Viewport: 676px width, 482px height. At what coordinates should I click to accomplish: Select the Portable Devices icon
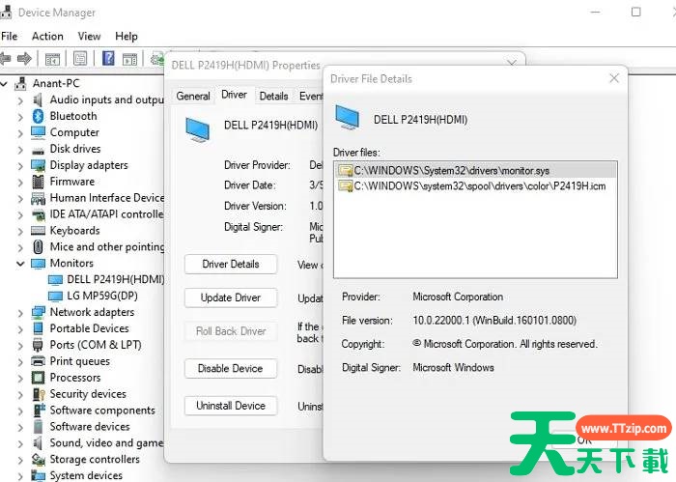(x=38, y=328)
